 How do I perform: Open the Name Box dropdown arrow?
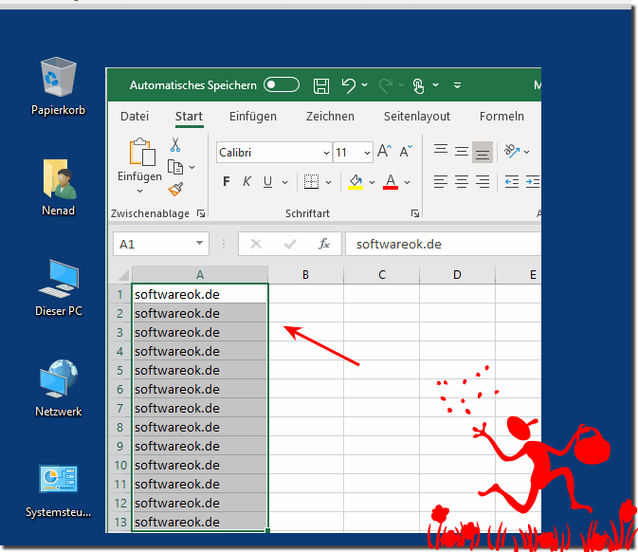click(199, 243)
